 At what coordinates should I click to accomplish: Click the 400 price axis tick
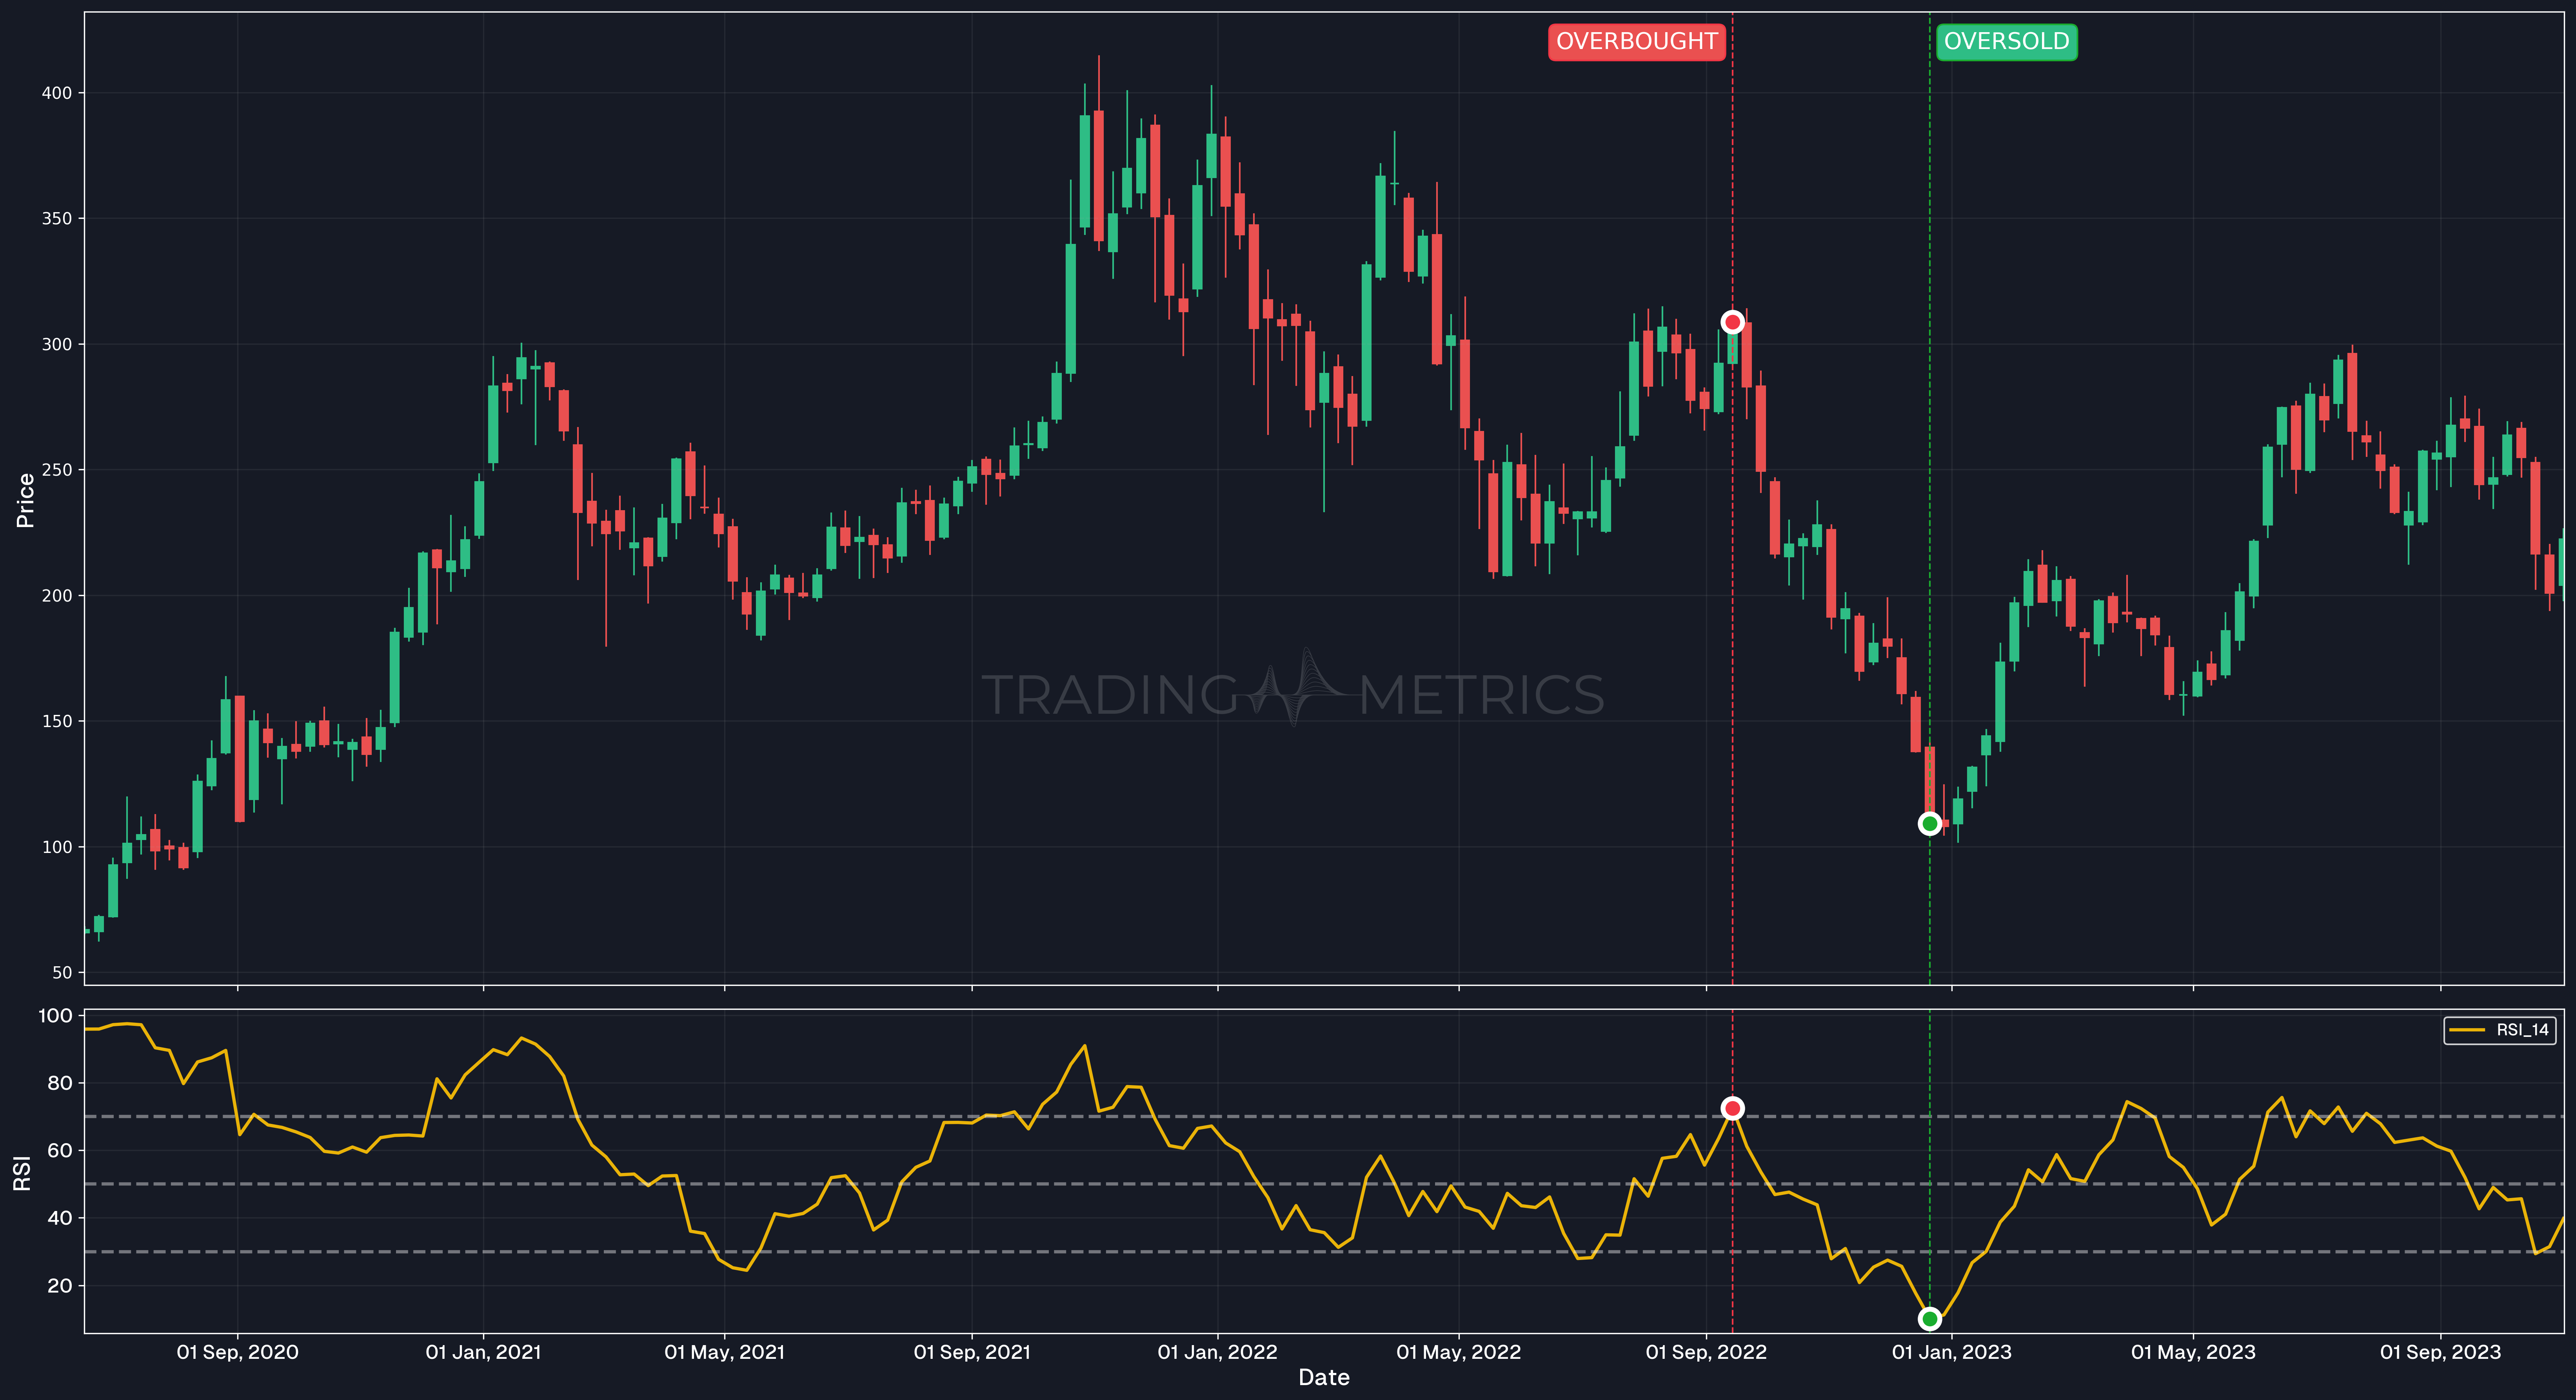(56, 93)
